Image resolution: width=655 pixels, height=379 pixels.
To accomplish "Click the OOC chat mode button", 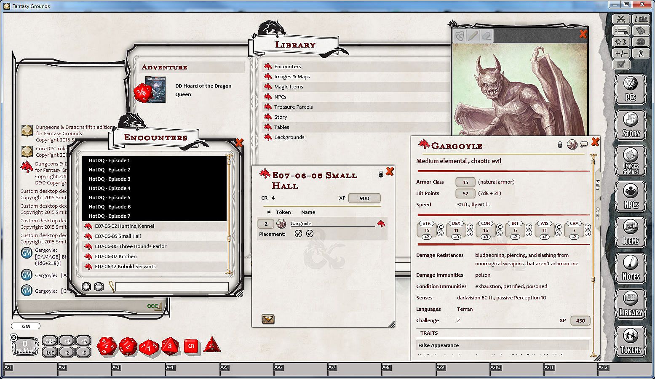I will (x=154, y=306).
